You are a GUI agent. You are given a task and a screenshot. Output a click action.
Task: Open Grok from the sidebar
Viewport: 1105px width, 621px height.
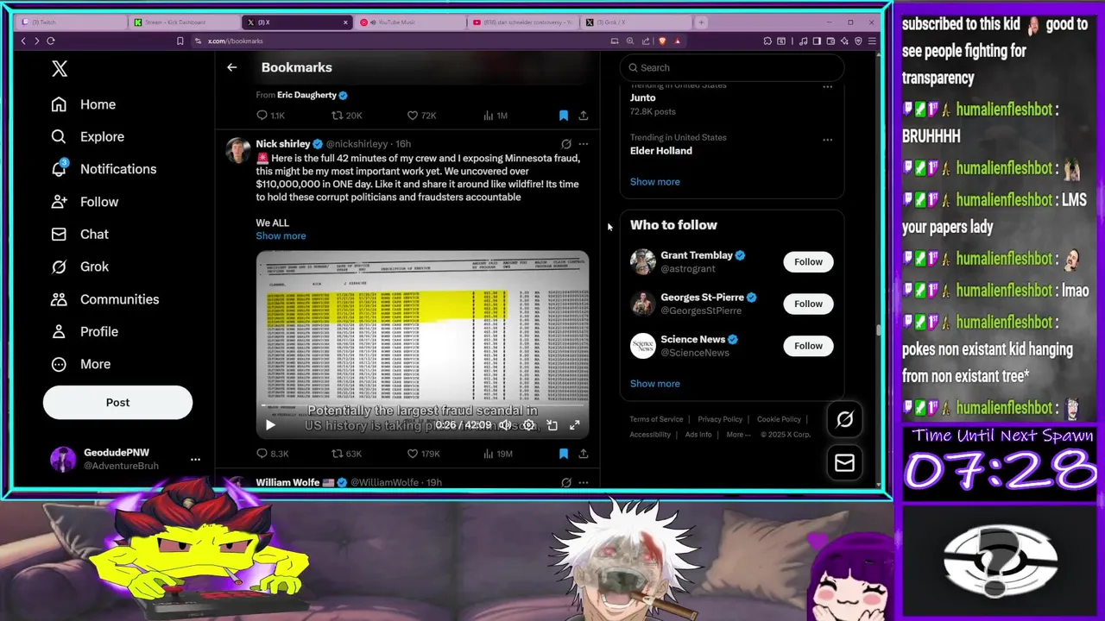pos(79,267)
